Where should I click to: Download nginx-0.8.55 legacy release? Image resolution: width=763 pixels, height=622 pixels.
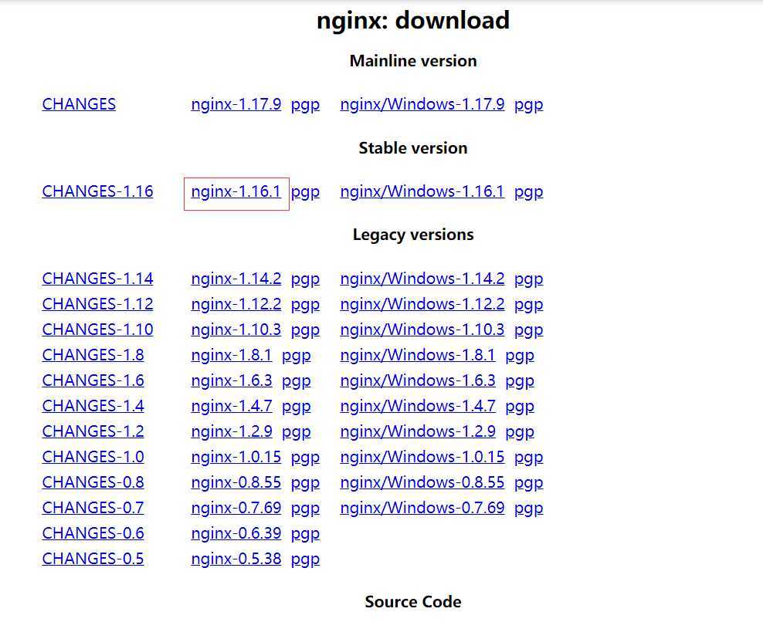tap(236, 482)
